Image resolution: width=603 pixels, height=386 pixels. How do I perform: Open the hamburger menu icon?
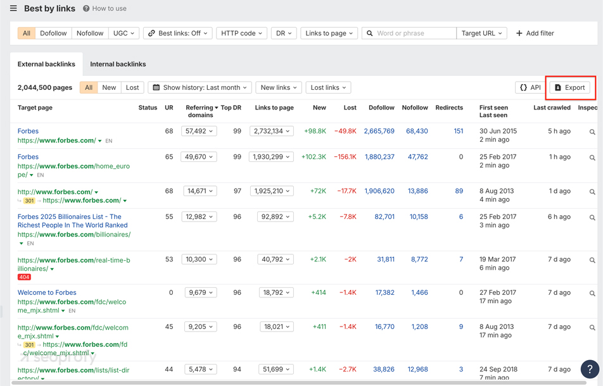(13, 8)
